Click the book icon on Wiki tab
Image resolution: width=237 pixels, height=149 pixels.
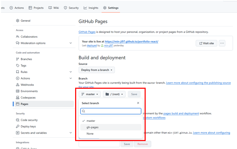click(x=50, y=8)
